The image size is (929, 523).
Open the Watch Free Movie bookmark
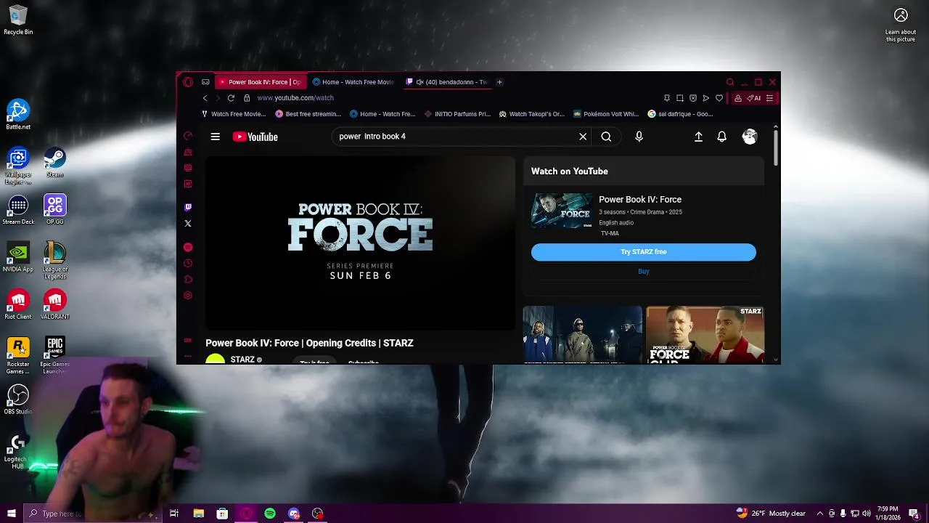pos(233,114)
